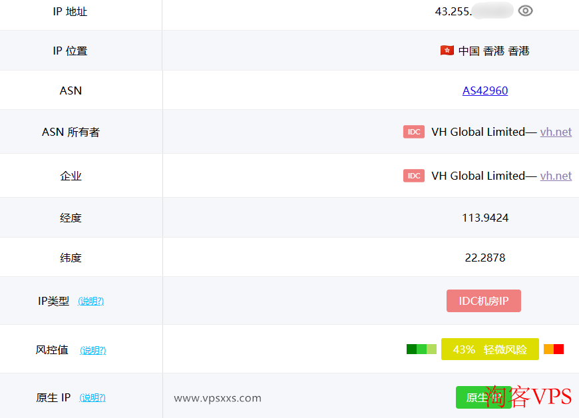Screen dimensions: 579x418
Task: Toggle IP address visibility with the eye control
Action: point(525,11)
